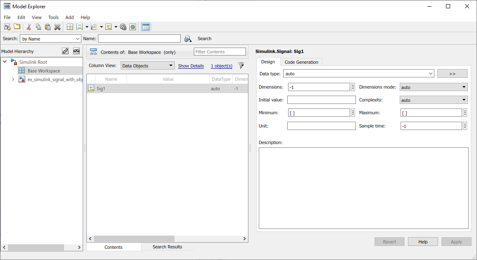Image resolution: width=477 pixels, height=260 pixels.
Task: Click the contents list horizontal scrollbar
Action: click(x=134, y=239)
